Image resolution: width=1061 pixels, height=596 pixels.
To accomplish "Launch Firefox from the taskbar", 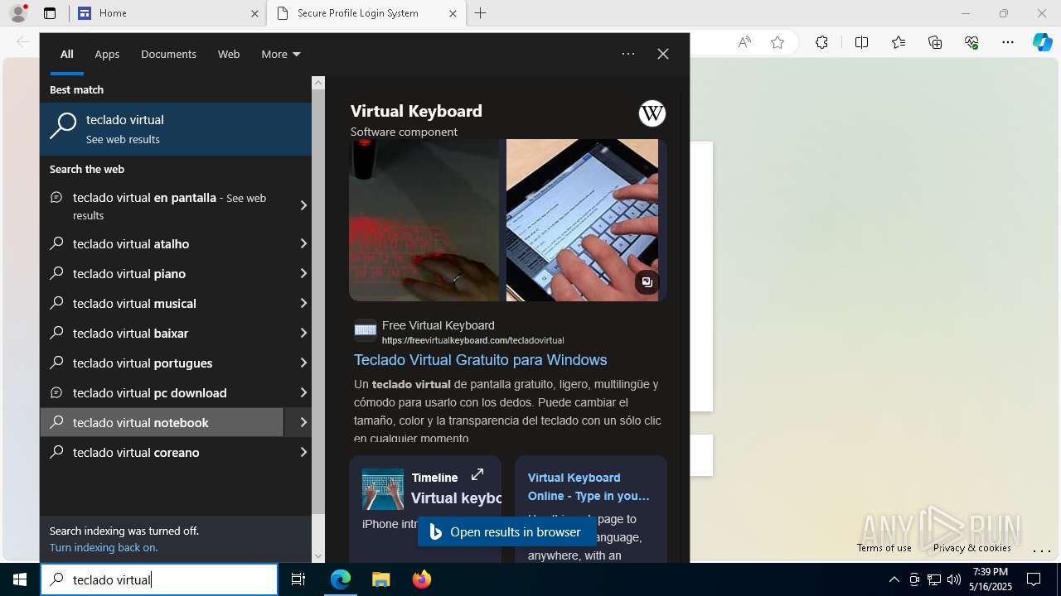I will [x=422, y=579].
